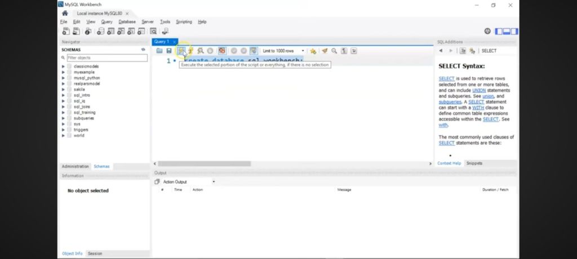
Task: Click the subqueries help link
Action: (450, 102)
